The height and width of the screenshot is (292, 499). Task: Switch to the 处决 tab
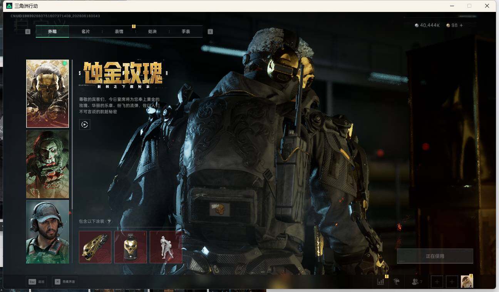tap(152, 32)
